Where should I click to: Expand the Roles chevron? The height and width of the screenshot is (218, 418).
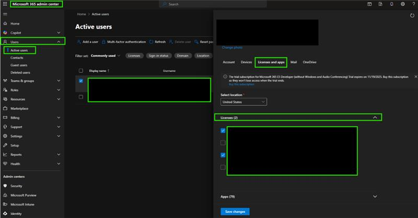click(59, 90)
